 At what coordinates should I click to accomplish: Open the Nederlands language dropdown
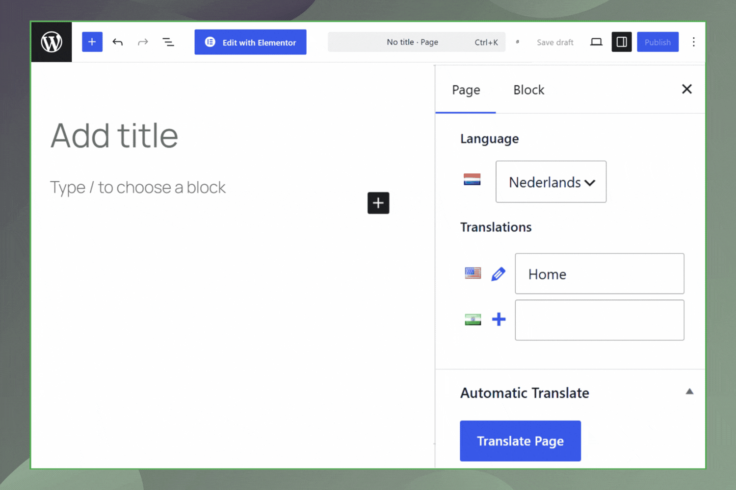coord(551,182)
